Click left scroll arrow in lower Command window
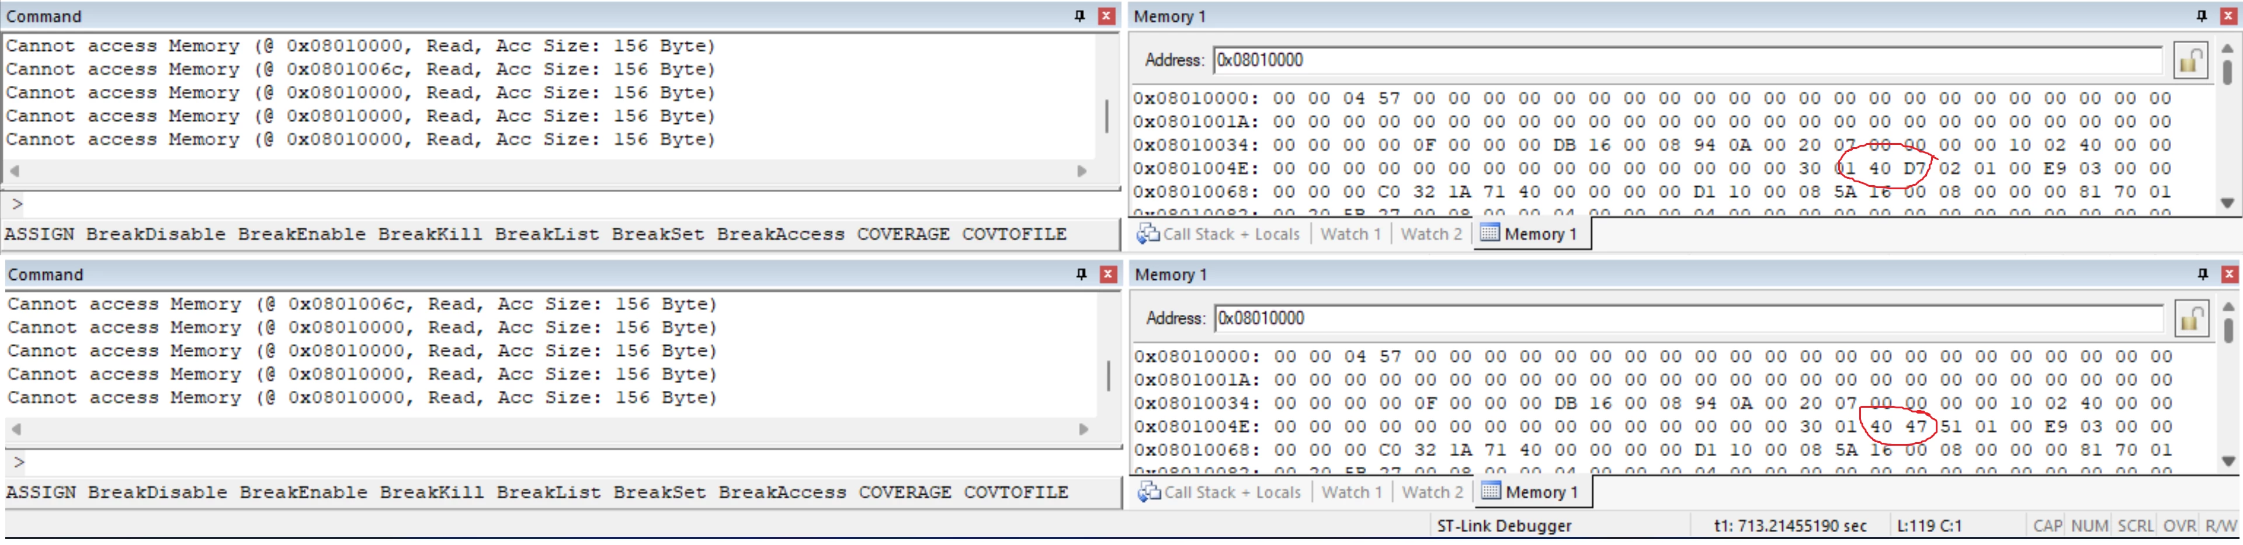2243x545 pixels. click(16, 430)
